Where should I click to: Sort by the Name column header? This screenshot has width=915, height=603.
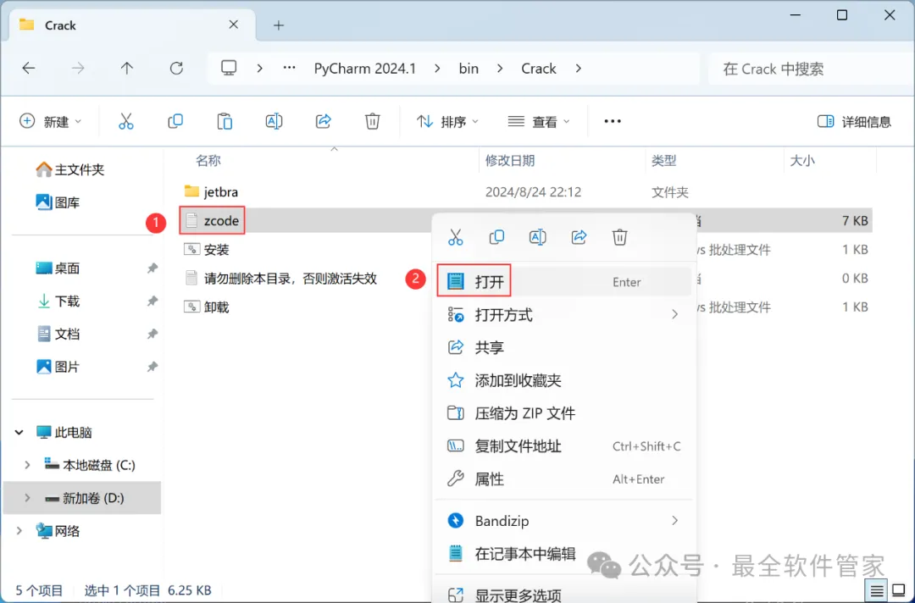click(x=208, y=160)
